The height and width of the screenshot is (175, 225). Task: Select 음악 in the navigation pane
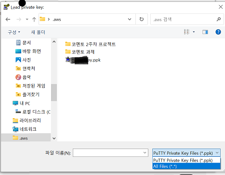pyautogui.click(x=26, y=77)
